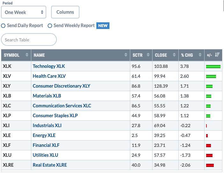This screenshot has width=224, height=173.
Task: Open the Health Care XLV link
Action: pyautogui.click(x=49, y=76)
